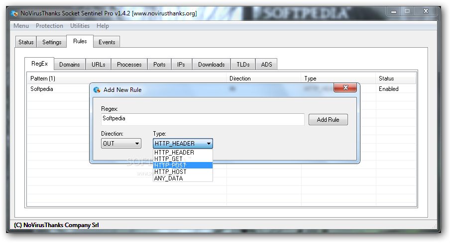Open the Ports rules tab

[159, 65]
